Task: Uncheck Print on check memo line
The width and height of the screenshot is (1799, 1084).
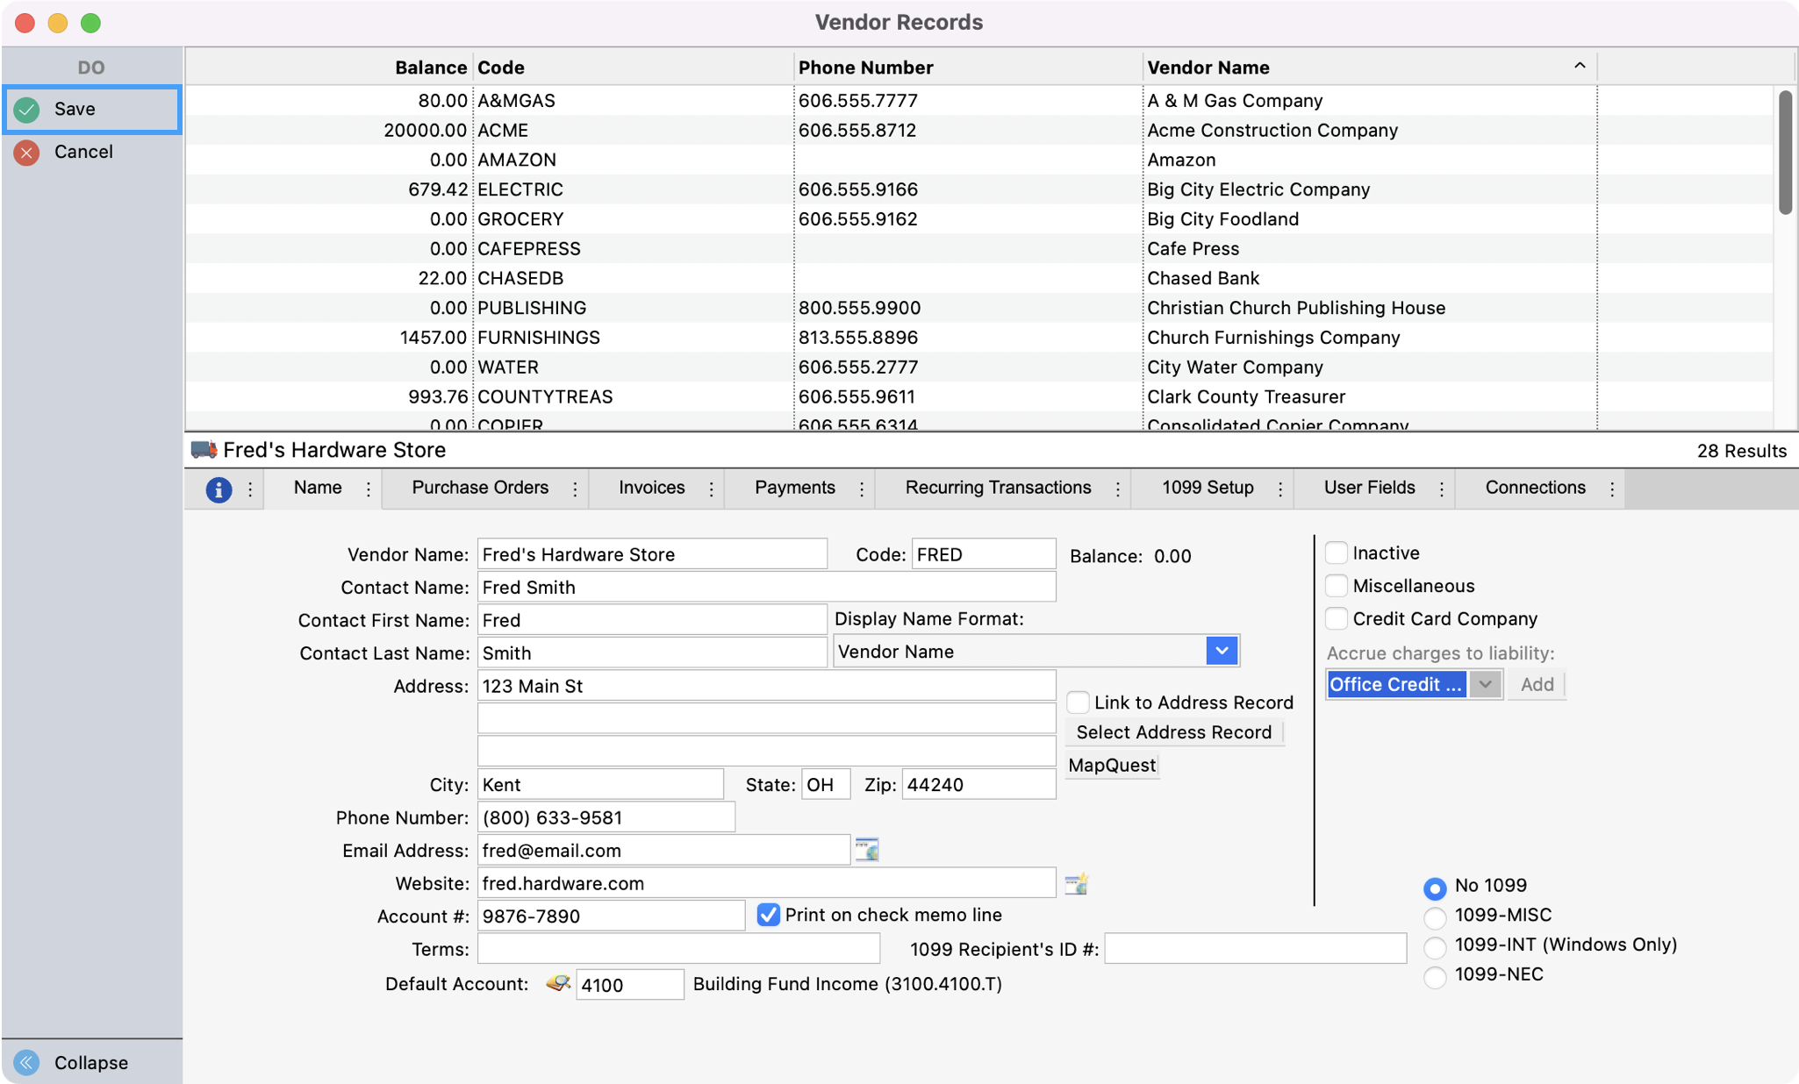Action: click(768, 915)
